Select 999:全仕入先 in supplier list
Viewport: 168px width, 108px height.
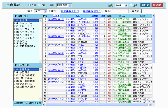(x=26, y=69)
